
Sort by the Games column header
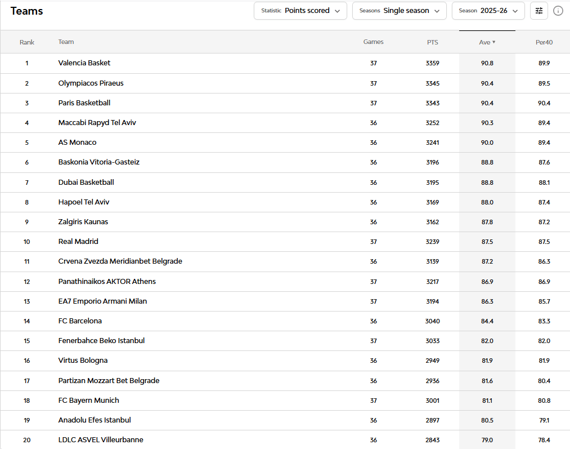pos(373,42)
